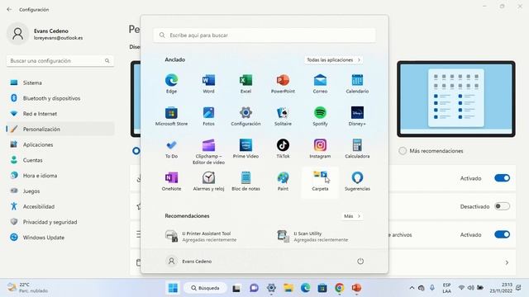529x297 pixels.
Task: Click Buscar una configuración search field
Action: pos(60,61)
